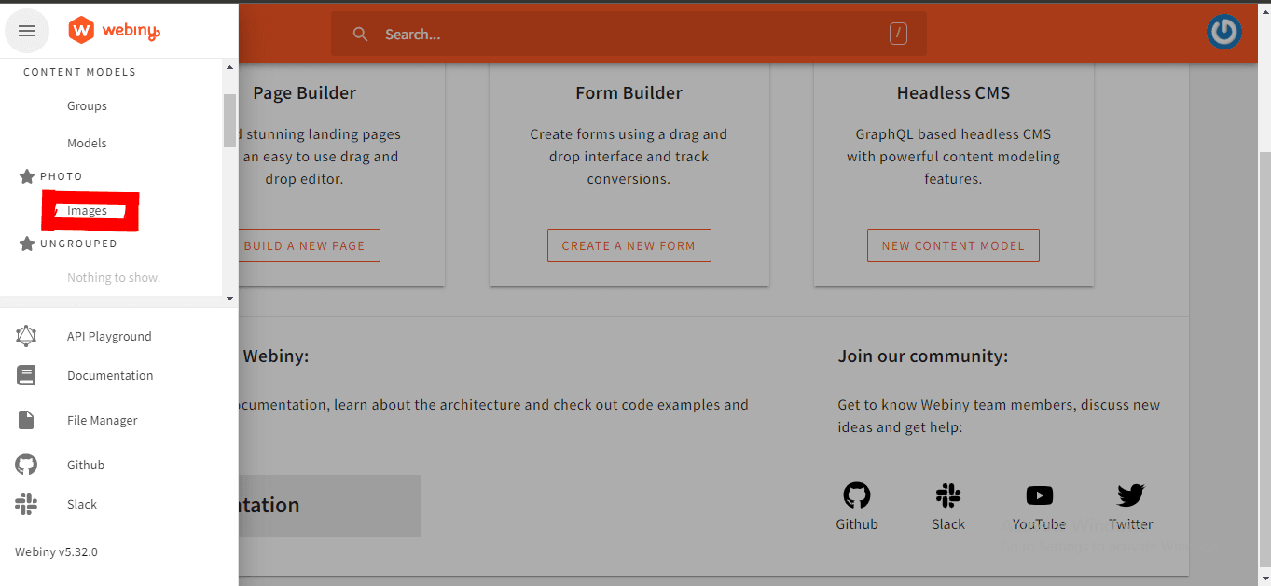The width and height of the screenshot is (1271, 586).
Task: Open the YouTube community icon
Action: pos(1039,495)
